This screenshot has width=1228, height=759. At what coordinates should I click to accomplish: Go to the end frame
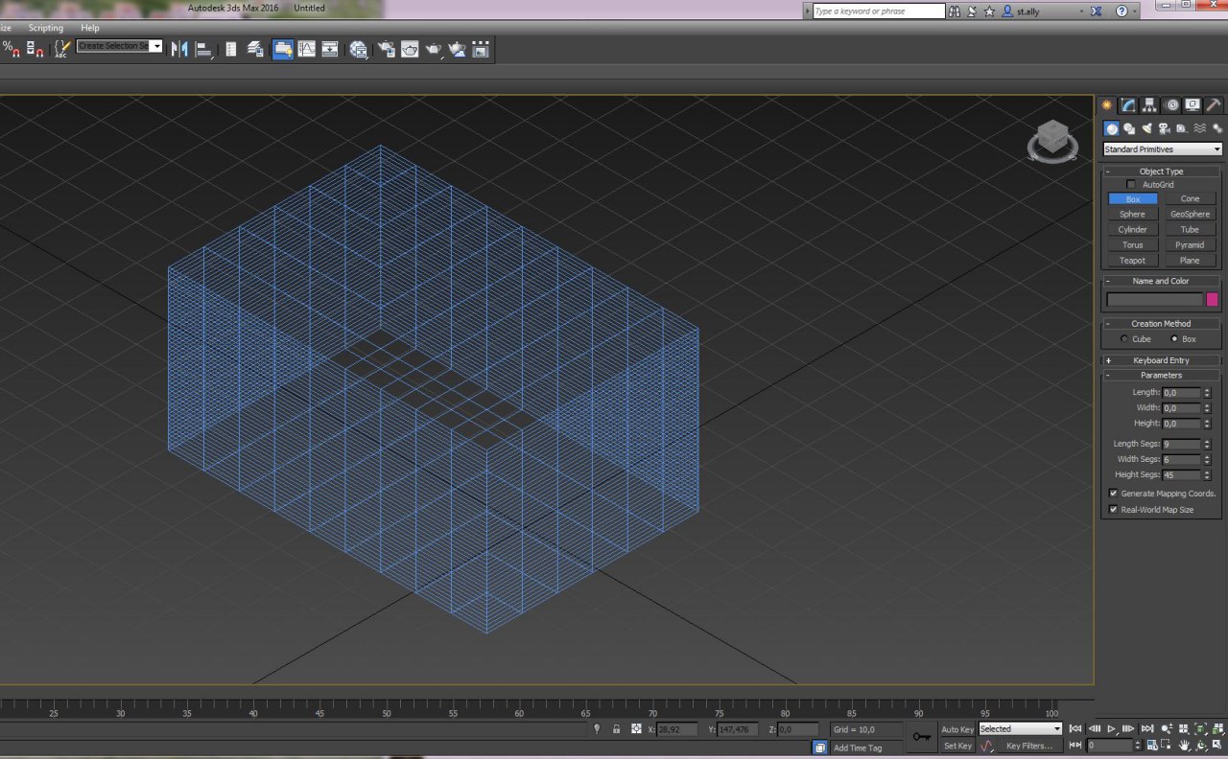click(x=1147, y=729)
